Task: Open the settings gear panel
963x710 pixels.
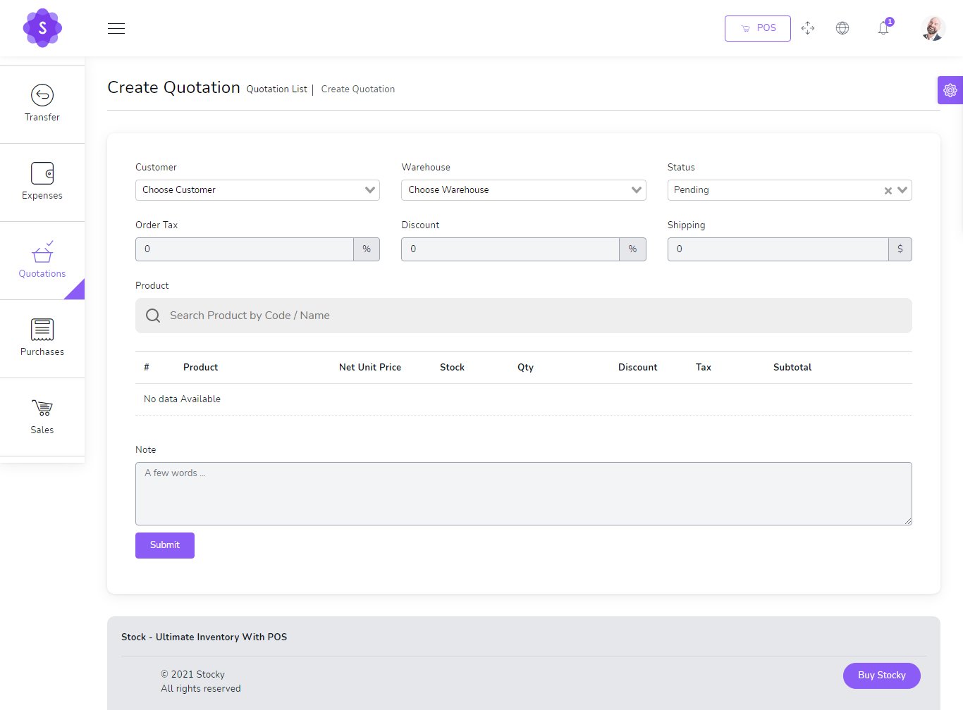Action: (950, 90)
